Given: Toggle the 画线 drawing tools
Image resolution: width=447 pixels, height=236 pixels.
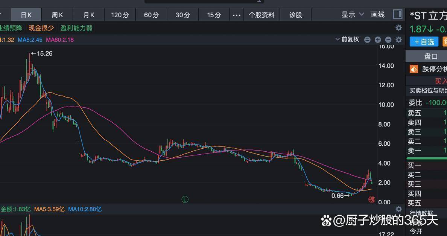Looking at the screenshot, I should (378, 15).
